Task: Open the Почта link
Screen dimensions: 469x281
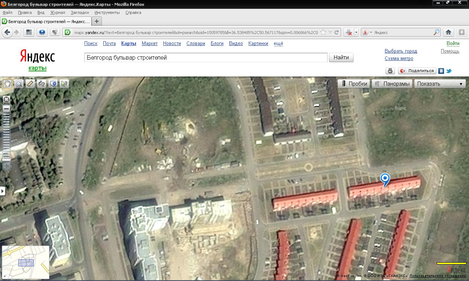Action: tap(109, 43)
